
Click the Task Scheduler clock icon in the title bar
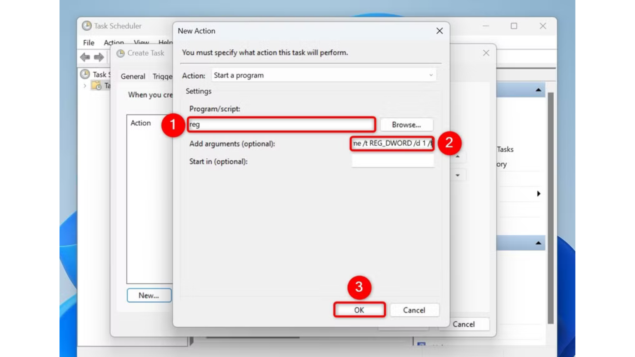click(x=87, y=26)
